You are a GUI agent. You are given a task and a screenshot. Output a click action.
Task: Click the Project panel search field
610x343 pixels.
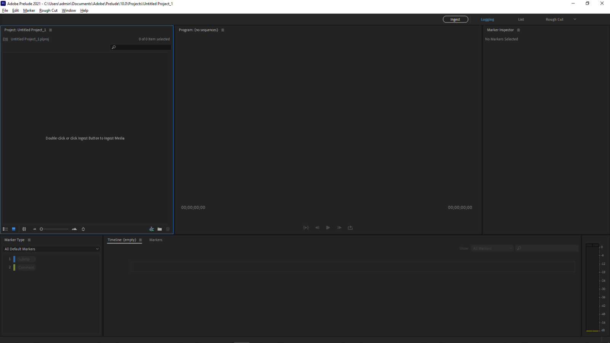(141, 47)
